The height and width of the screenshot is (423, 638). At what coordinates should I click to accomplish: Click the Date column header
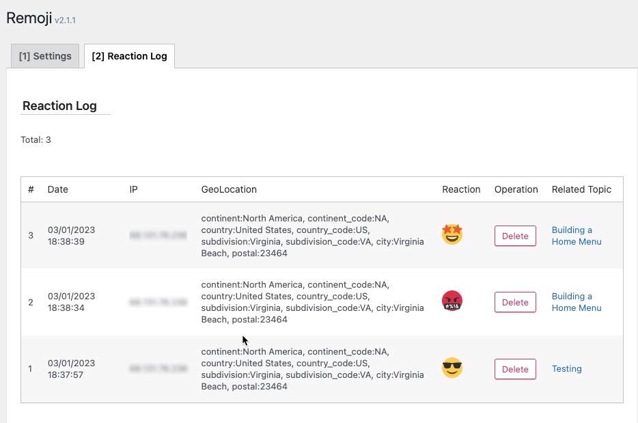coord(58,189)
